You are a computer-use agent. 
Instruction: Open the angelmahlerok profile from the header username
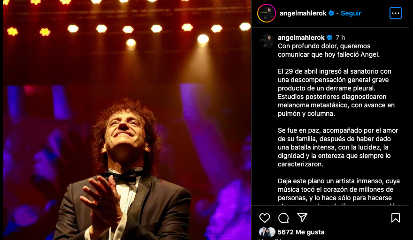pyautogui.click(x=303, y=13)
